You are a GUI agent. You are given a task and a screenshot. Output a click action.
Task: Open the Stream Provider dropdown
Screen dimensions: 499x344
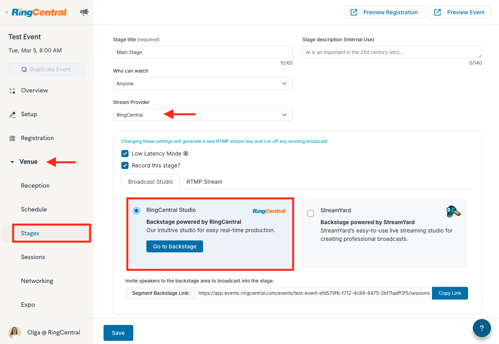203,115
